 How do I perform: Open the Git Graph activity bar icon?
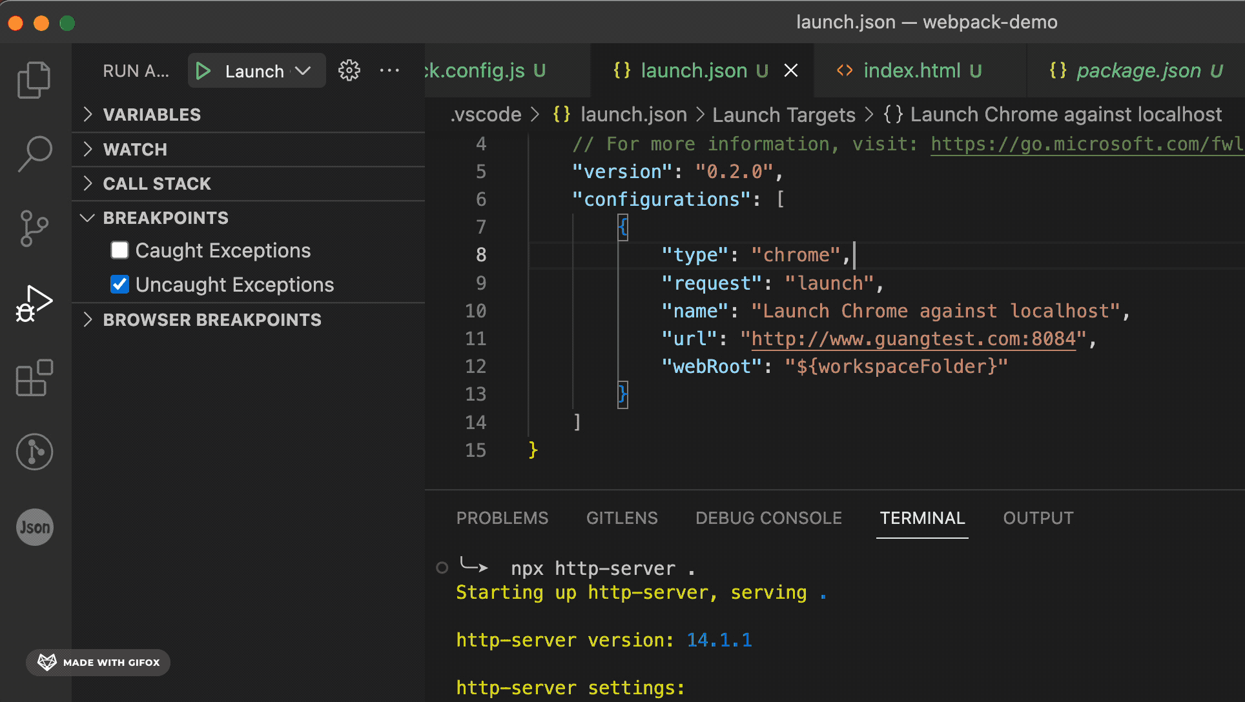(34, 452)
